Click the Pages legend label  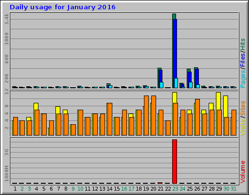coord(243,79)
